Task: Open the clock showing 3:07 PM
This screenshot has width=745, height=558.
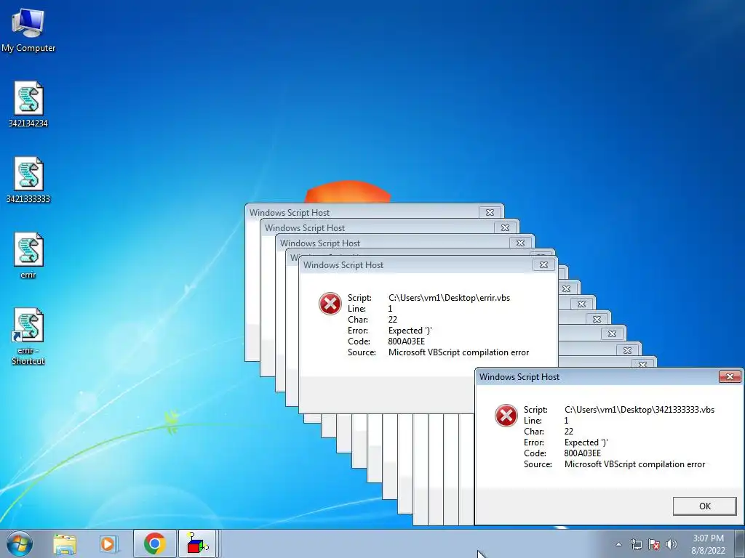Action: click(708, 544)
